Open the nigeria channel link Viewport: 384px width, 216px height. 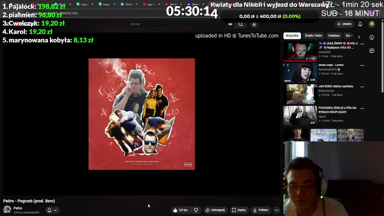click(x=322, y=116)
